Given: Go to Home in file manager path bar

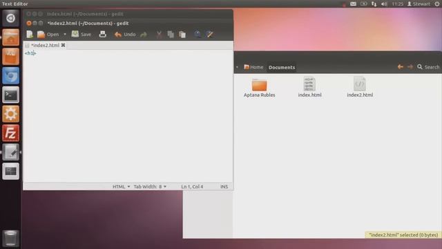Looking at the screenshot, I should click(253, 67).
